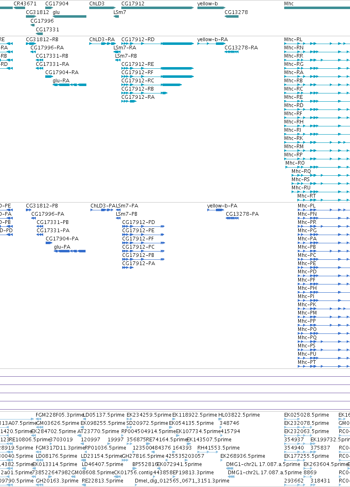
Task: Select transcript CG17912-RD label
Action: 138,40
